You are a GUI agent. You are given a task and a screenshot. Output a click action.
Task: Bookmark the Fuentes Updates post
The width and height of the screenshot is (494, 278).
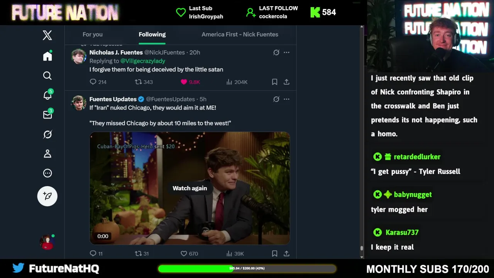tap(274, 254)
